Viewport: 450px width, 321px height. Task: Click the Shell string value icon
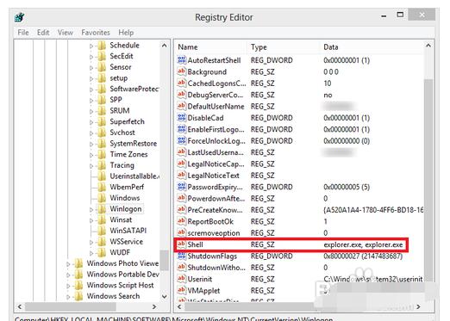click(x=182, y=244)
